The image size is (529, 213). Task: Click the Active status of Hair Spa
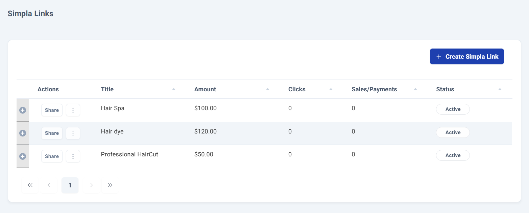453,109
